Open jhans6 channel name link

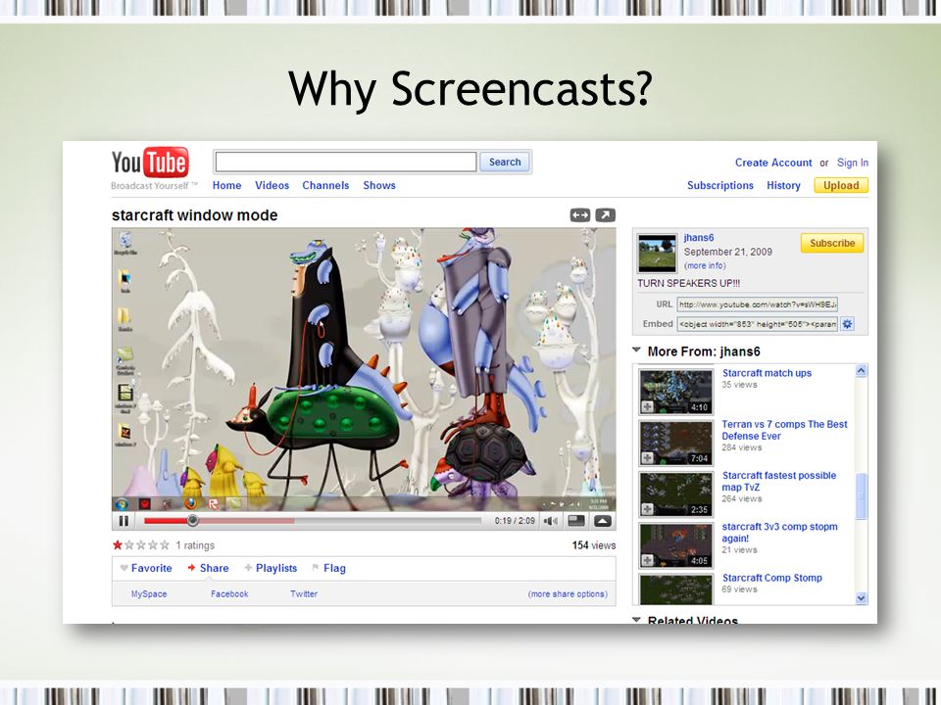[x=699, y=237]
